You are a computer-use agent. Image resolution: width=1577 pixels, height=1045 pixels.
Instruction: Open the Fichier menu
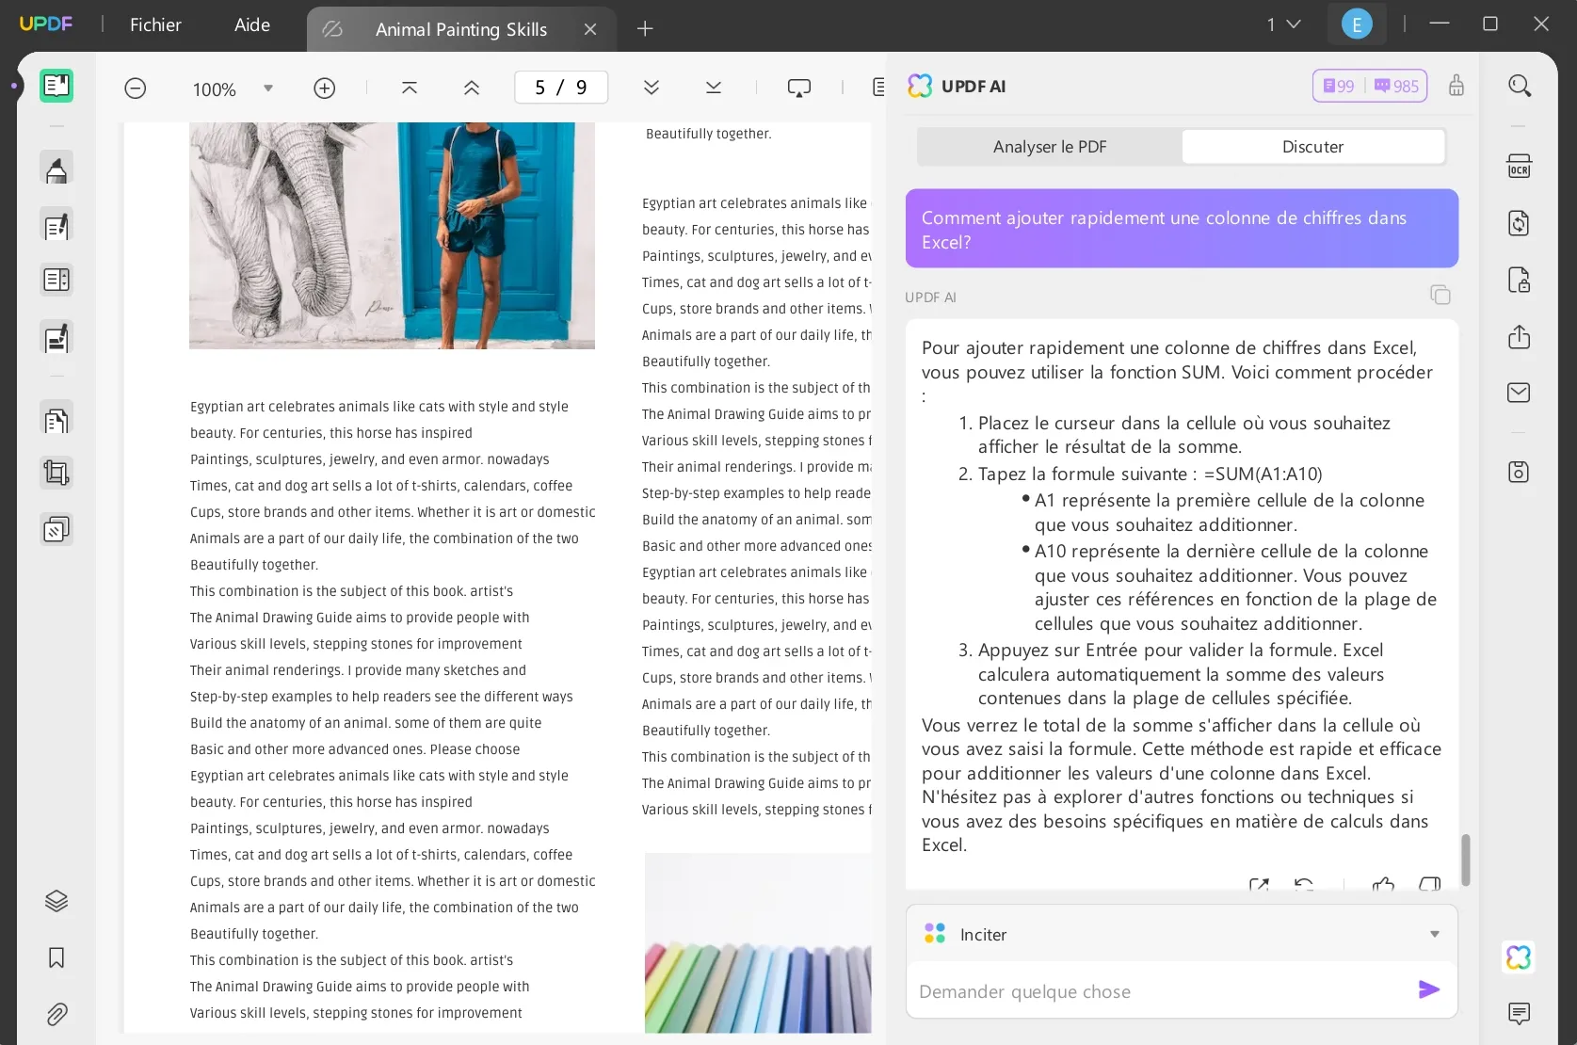154,24
